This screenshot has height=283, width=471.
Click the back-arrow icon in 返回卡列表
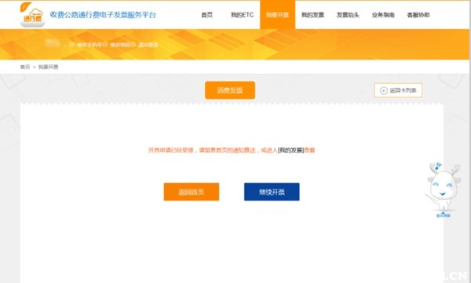coord(384,90)
